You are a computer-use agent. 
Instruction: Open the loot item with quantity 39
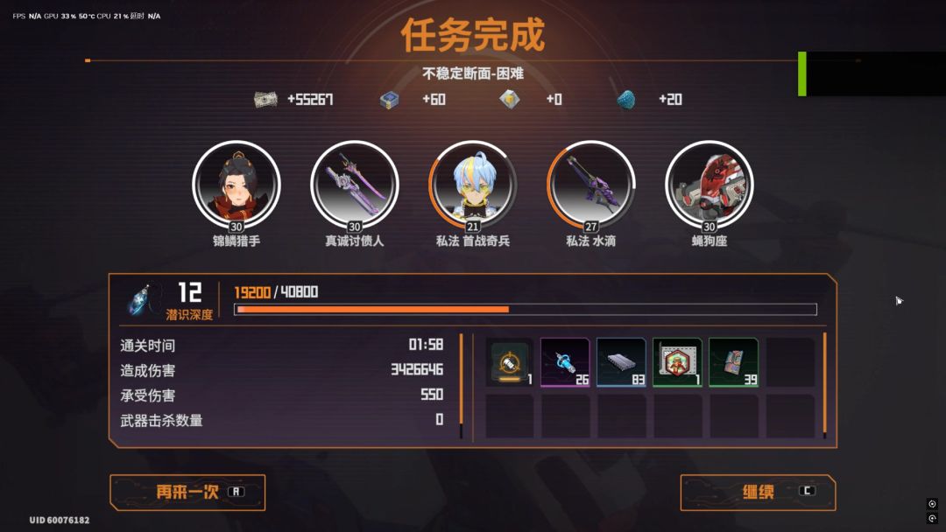[x=734, y=362]
